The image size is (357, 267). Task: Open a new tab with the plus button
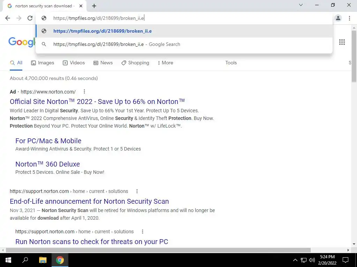pyautogui.click(x=94, y=6)
